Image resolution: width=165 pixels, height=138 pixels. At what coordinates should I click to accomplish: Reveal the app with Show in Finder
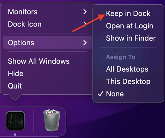tap(131, 38)
